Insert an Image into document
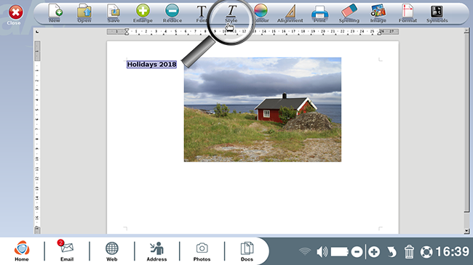The image size is (473, 265). click(x=378, y=14)
